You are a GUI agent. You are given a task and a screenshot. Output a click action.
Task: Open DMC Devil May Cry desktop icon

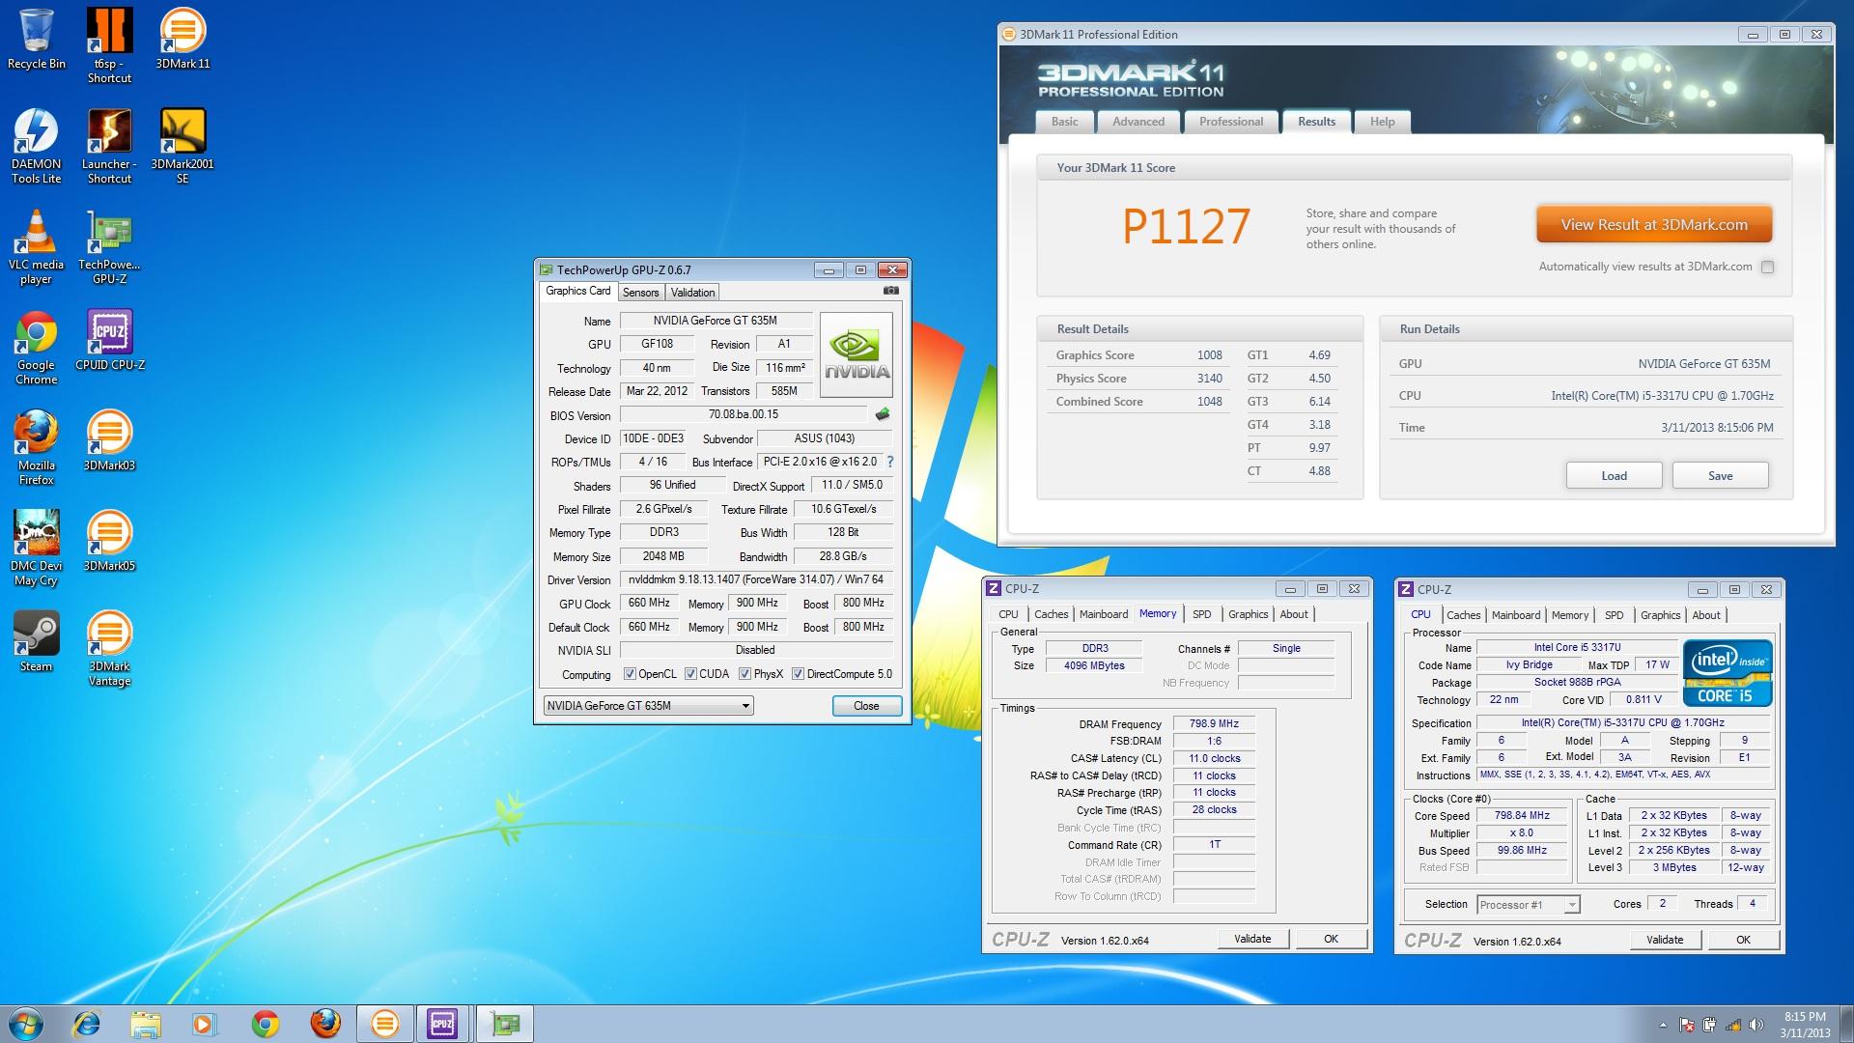[x=37, y=548]
